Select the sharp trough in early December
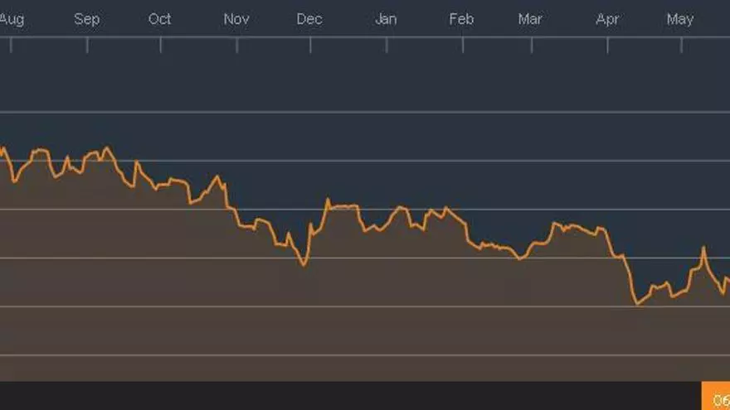 coord(304,265)
